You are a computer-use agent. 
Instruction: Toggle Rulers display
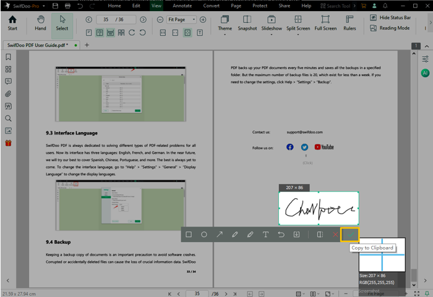pyautogui.click(x=349, y=23)
